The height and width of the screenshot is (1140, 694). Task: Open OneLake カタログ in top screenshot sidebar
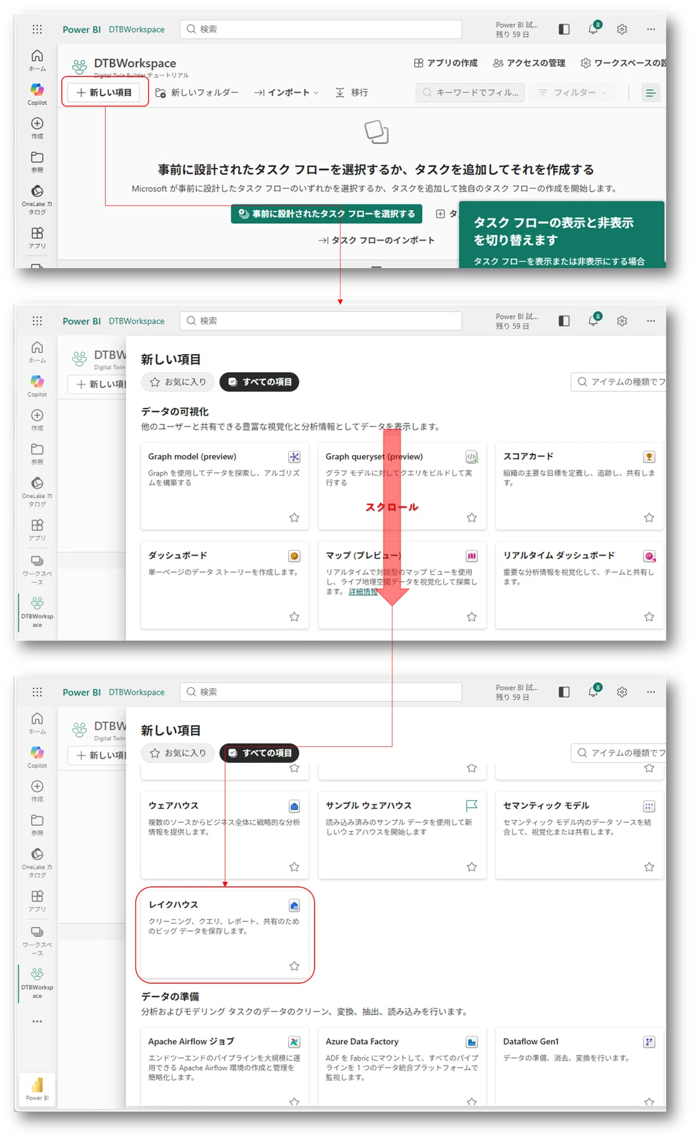click(37, 191)
